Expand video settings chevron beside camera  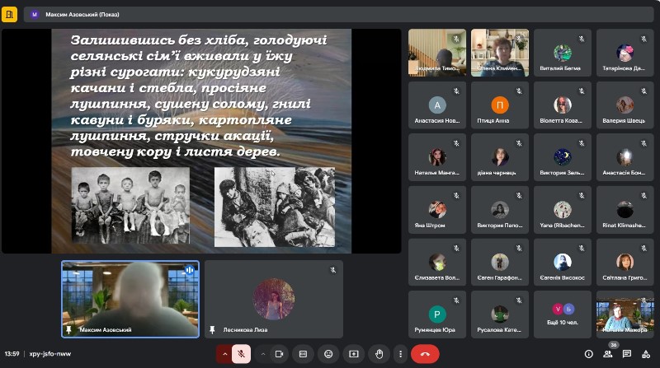tap(263, 354)
